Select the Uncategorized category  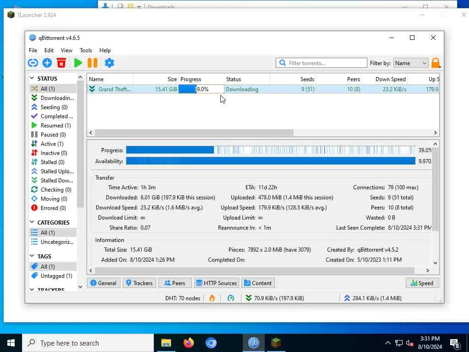click(53, 242)
